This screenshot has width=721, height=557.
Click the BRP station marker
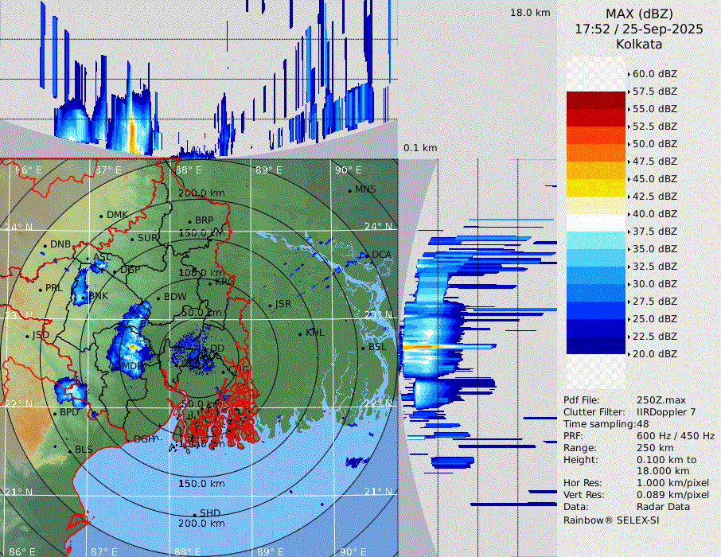coord(190,222)
